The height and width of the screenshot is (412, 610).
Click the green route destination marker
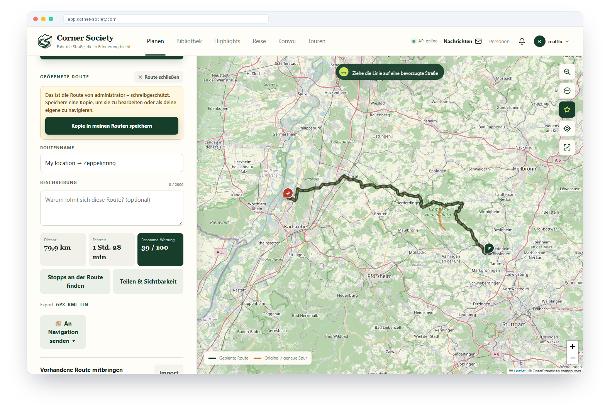pyautogui.click(x=489, y=248)
